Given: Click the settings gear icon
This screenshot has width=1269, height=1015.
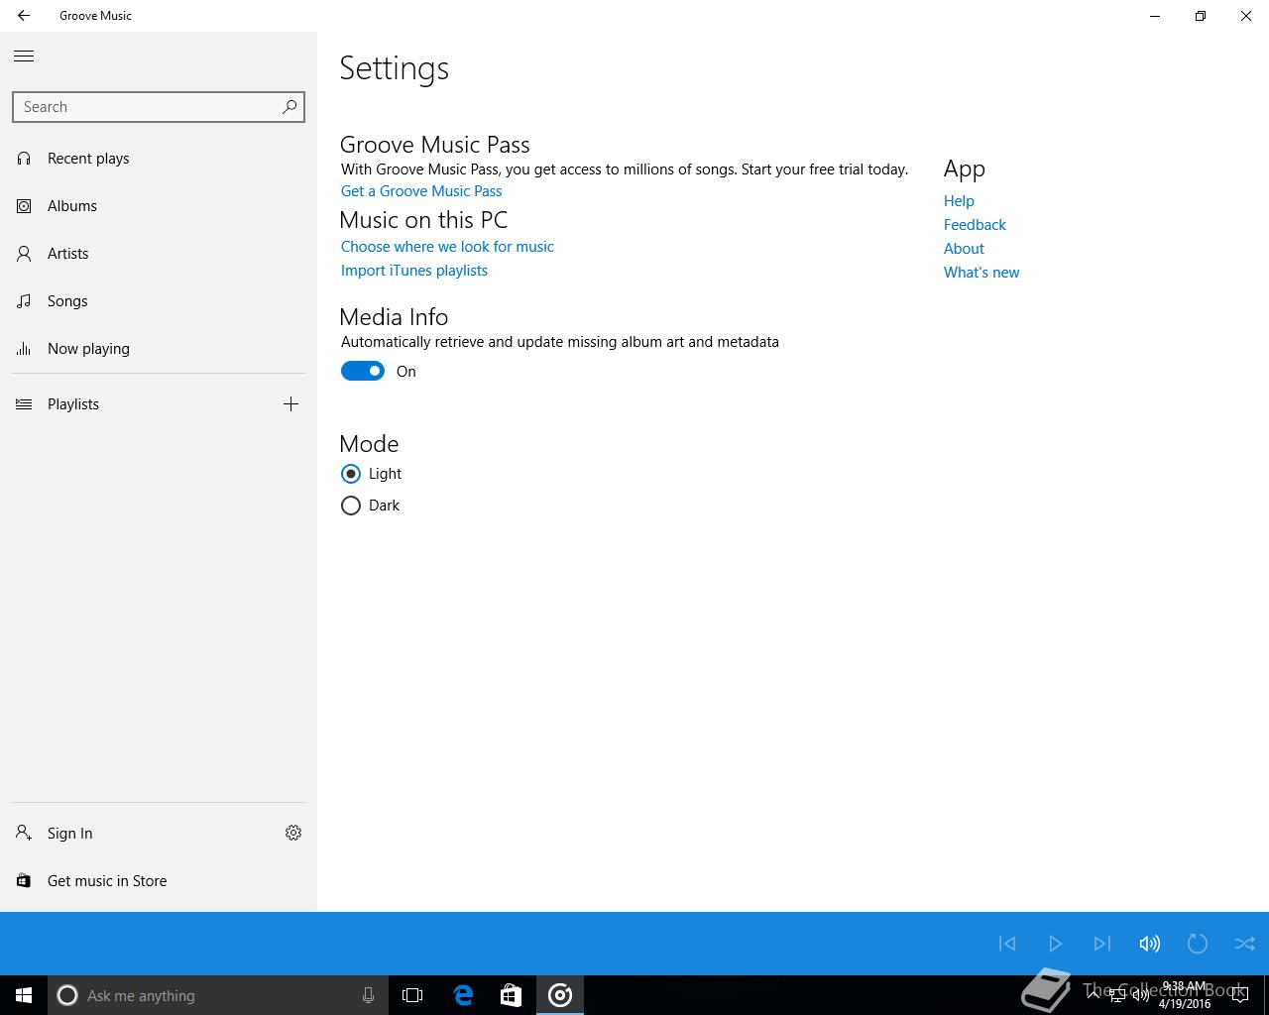Looking at the screenshot, I should (x=293, y=833).
